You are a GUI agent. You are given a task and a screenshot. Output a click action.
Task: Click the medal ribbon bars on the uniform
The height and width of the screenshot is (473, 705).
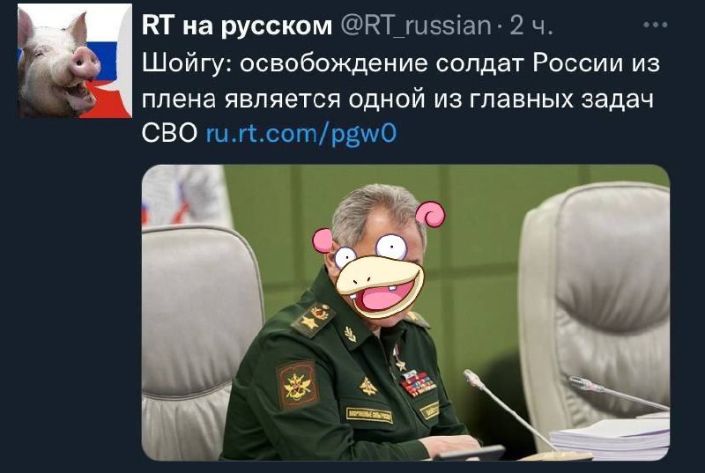(417, 382)
